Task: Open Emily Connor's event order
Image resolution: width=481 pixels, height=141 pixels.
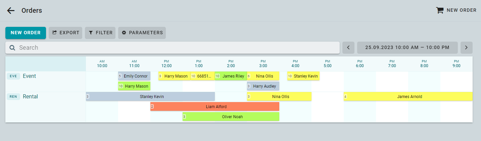Action: 134,76
